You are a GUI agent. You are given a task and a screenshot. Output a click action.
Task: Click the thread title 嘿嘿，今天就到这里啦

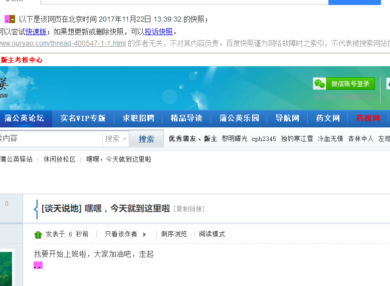coord(127,209)
